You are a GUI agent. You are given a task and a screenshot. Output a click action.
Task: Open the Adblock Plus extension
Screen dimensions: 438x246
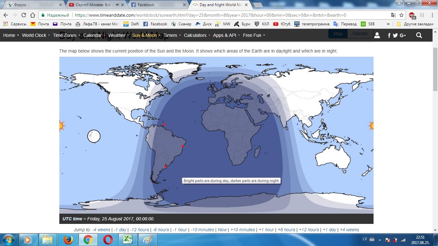pyautogui.click(x=412, y=15)
